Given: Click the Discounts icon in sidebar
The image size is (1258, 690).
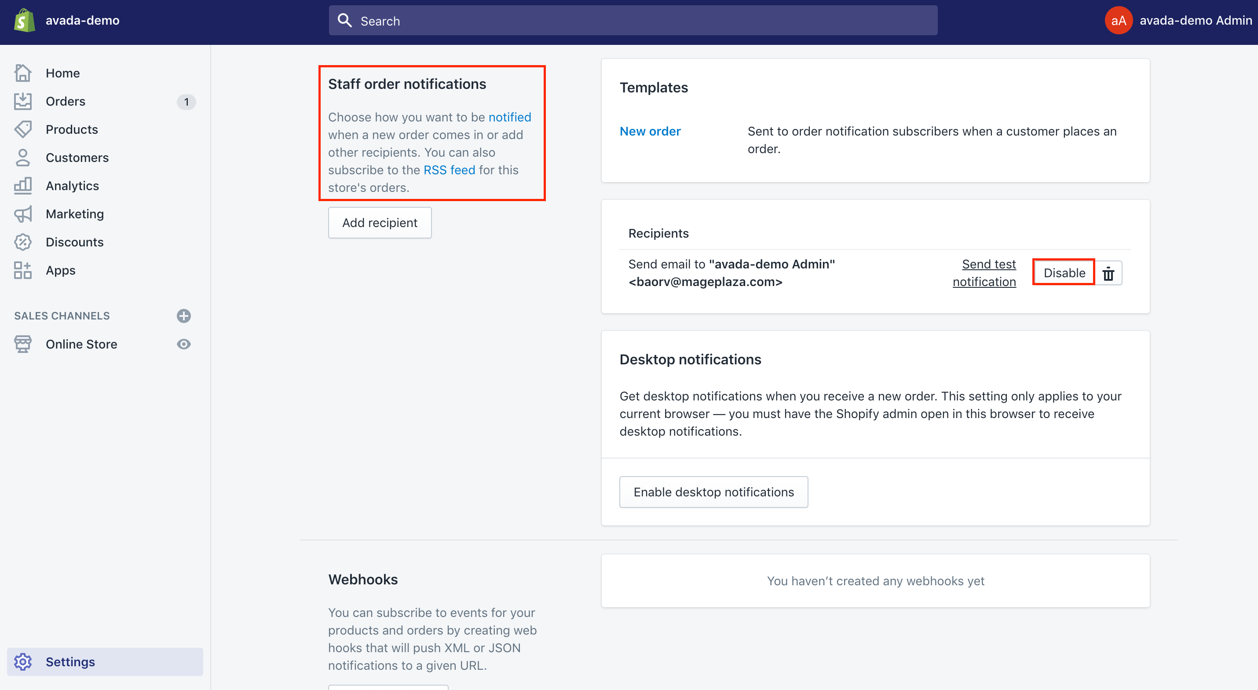Looking at the screenshot, I should tap(22, 241).
